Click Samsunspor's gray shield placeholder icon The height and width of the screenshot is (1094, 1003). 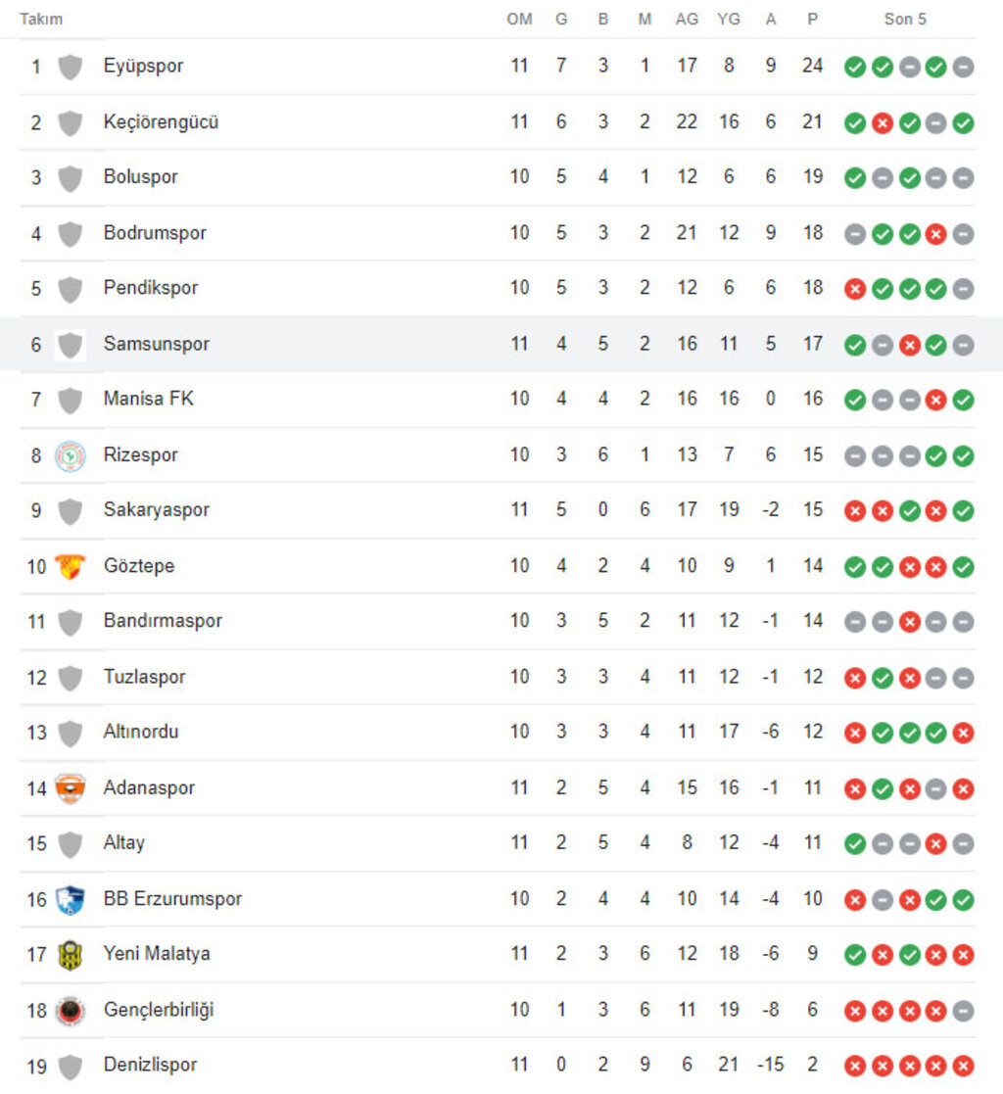point(70,344)
